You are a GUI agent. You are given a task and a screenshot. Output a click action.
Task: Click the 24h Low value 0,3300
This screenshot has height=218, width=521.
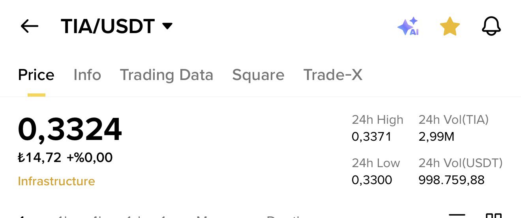(x=372, y=180)
